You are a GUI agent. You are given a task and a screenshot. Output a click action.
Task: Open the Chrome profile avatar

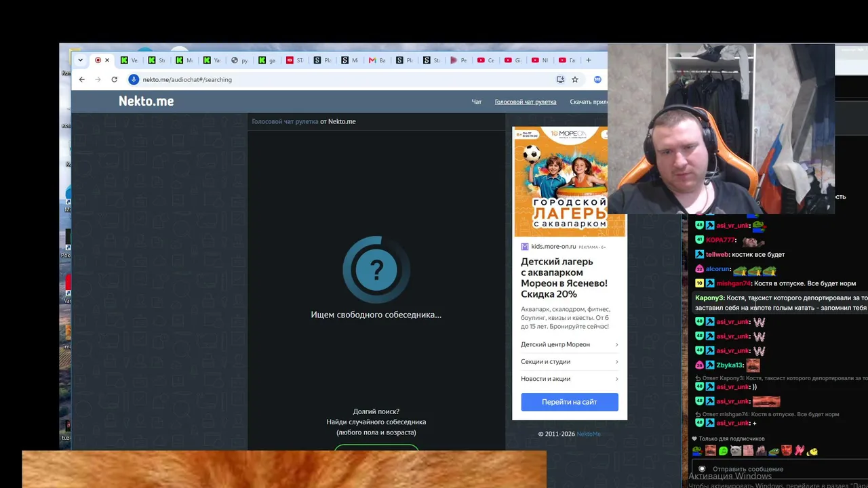(x=597, y=79)
